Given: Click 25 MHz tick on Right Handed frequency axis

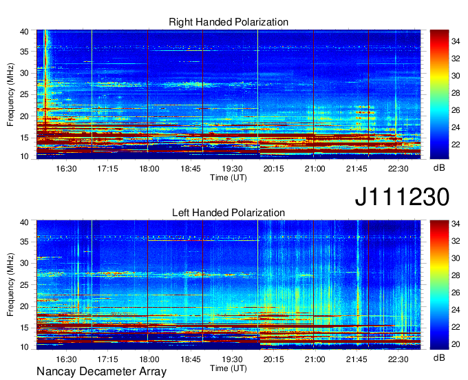Looking at the screenshot, I should [25, 94].
